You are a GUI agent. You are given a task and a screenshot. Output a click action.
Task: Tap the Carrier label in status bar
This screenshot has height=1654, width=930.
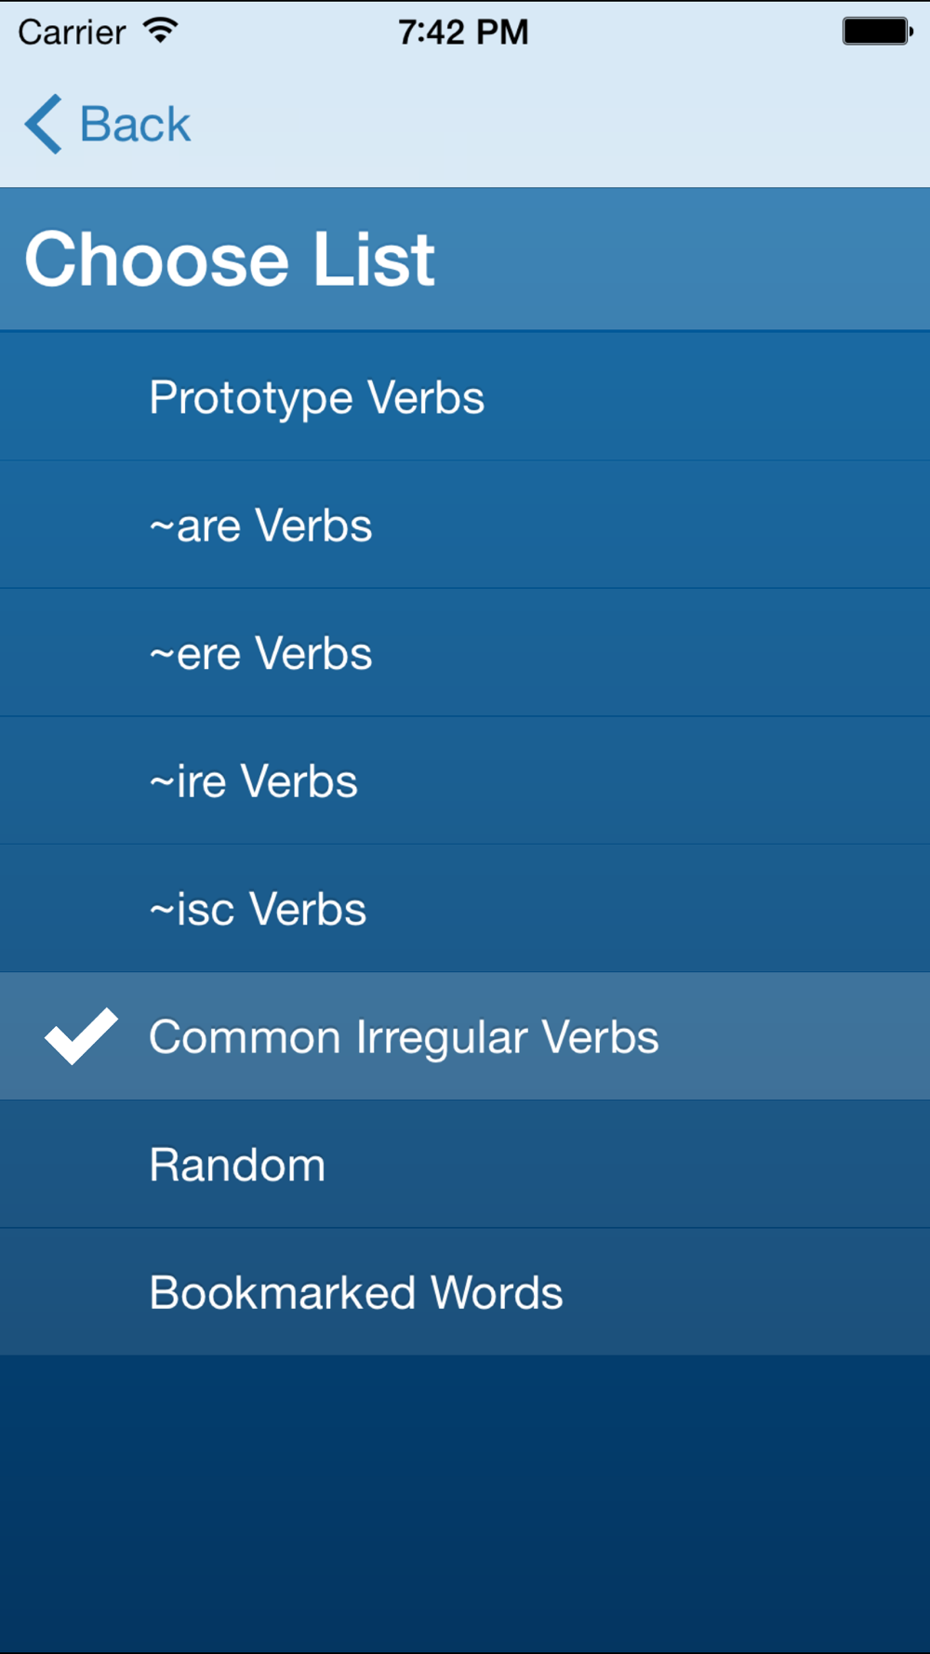72,33
